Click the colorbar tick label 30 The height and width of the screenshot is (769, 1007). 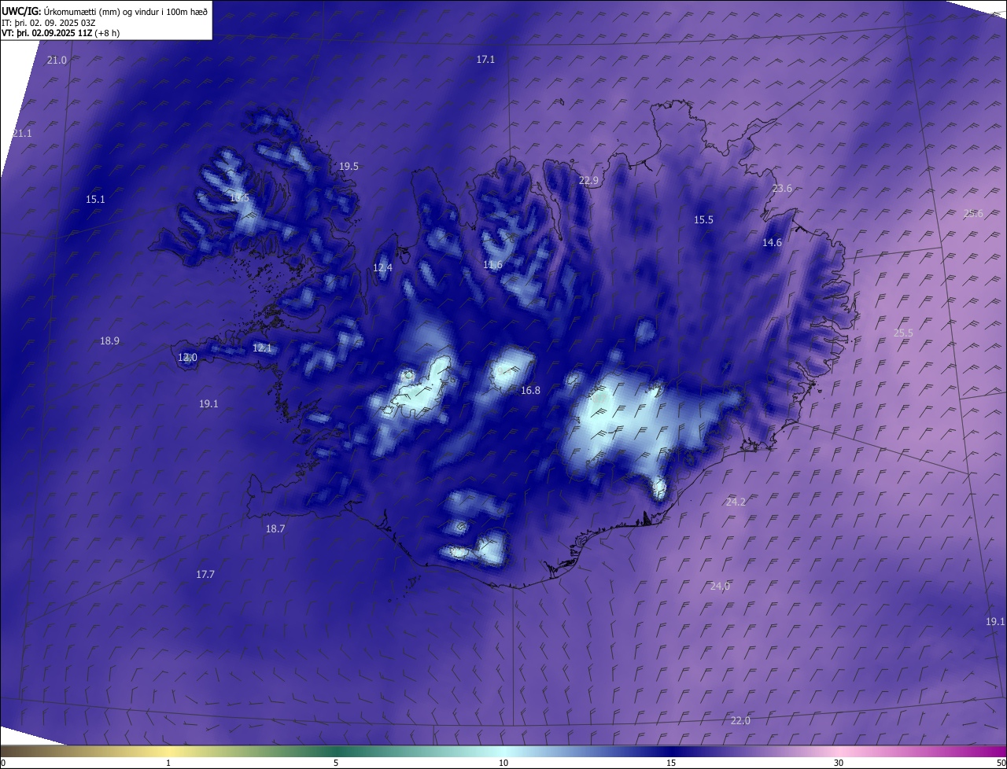tap(839, 763)
